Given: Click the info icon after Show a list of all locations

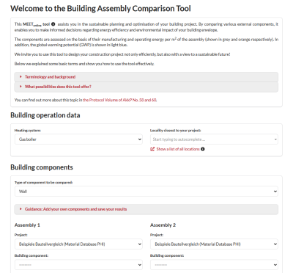Looking at the screenshot, I should tap(203, 149).
